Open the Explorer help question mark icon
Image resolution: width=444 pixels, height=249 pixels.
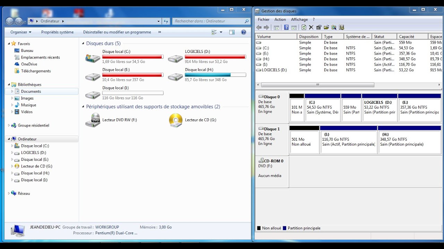click(x=244, y=32)
